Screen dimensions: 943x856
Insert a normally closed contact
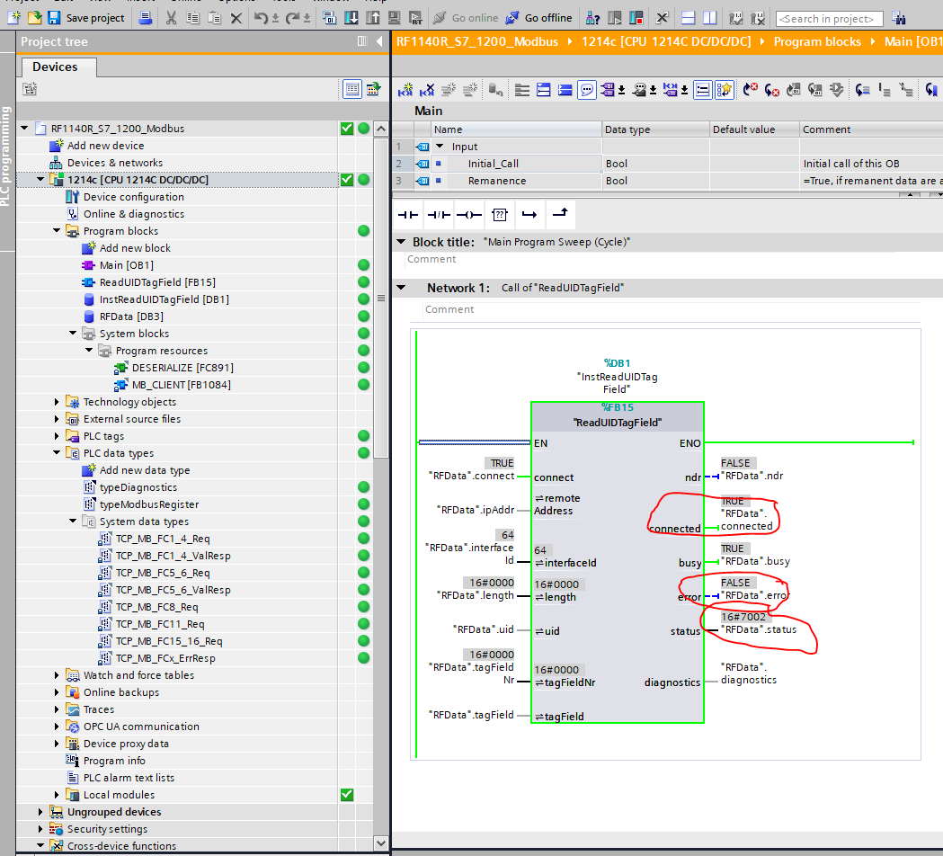click(439, 215)
